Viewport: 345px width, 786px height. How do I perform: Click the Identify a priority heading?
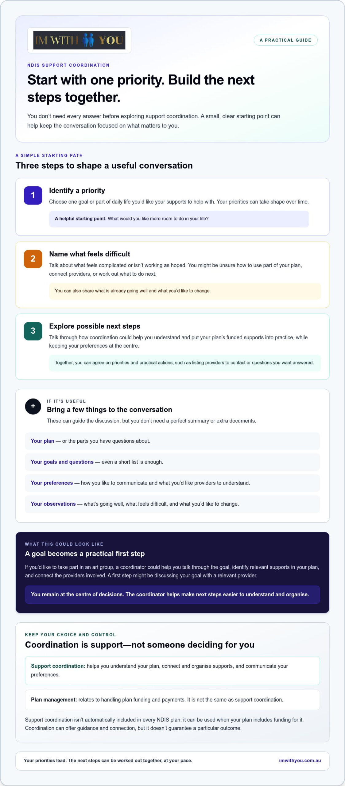(77, 191)
